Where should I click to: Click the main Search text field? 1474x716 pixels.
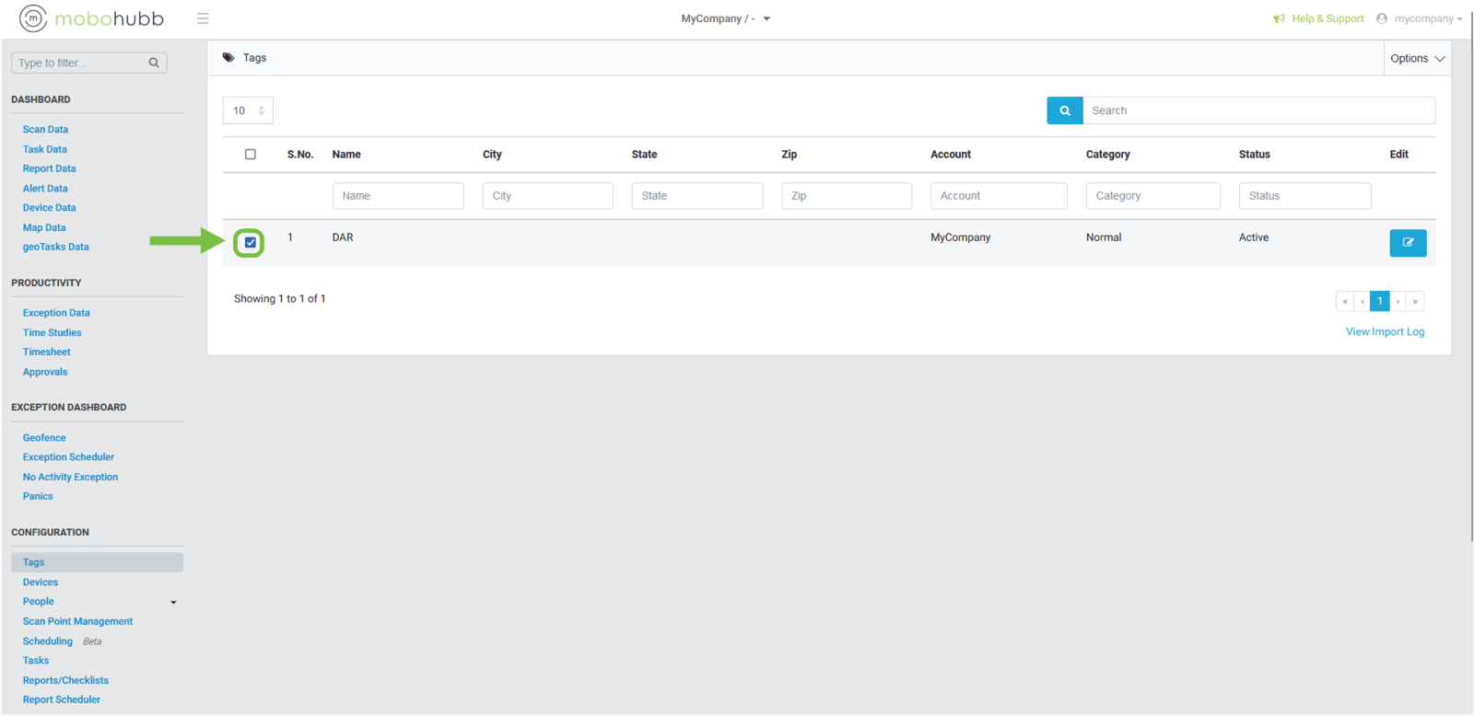1258,110
